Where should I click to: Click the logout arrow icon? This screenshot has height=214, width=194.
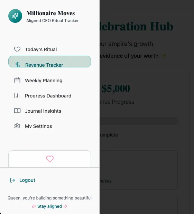pos(12,180)
